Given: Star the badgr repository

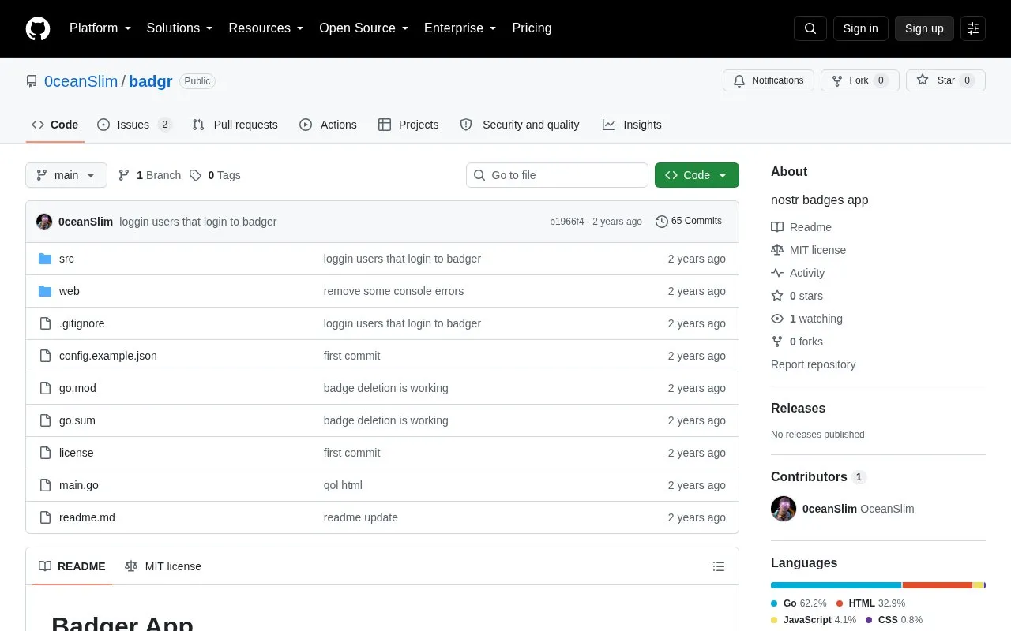Looking at the screenshot, I should pos(945,80).
